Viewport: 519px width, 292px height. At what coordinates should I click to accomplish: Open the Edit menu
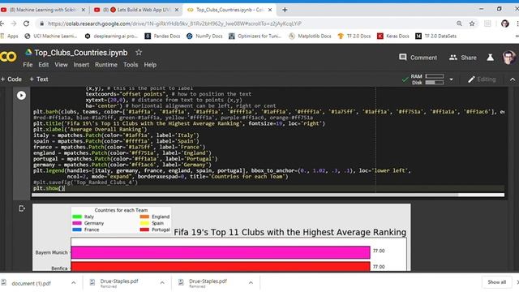43,65
